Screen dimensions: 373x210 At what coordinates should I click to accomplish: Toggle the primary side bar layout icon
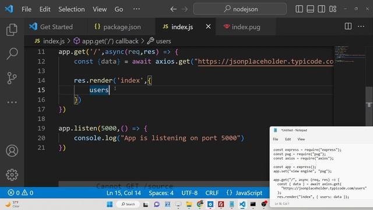(x=299, y=9)
